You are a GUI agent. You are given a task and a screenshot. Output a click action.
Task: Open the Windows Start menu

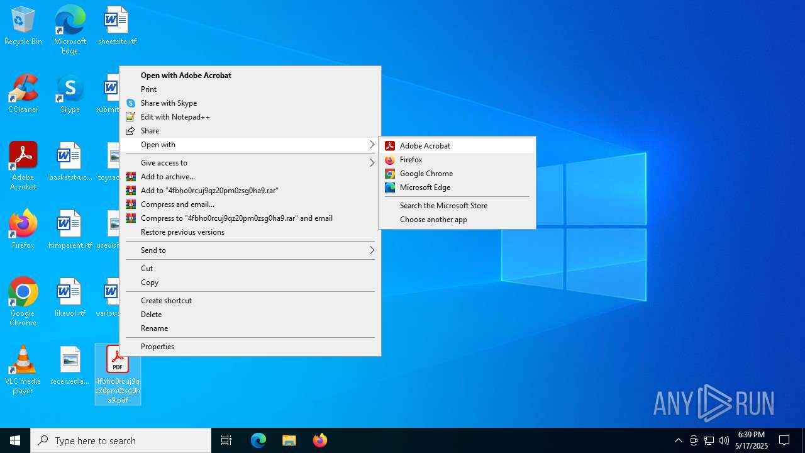tap(15, 440)
